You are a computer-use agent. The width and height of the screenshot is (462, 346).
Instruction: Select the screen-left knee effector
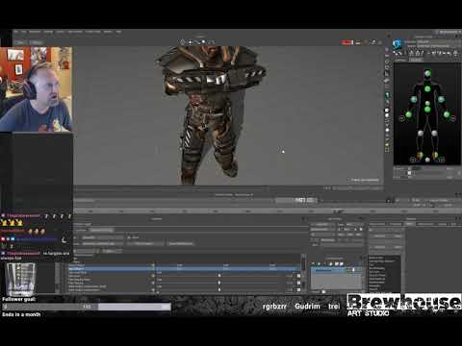[421, 133]
